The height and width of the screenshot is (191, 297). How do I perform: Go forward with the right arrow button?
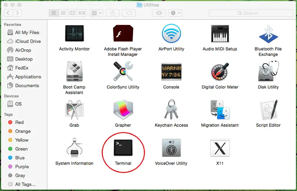point(17,13)
